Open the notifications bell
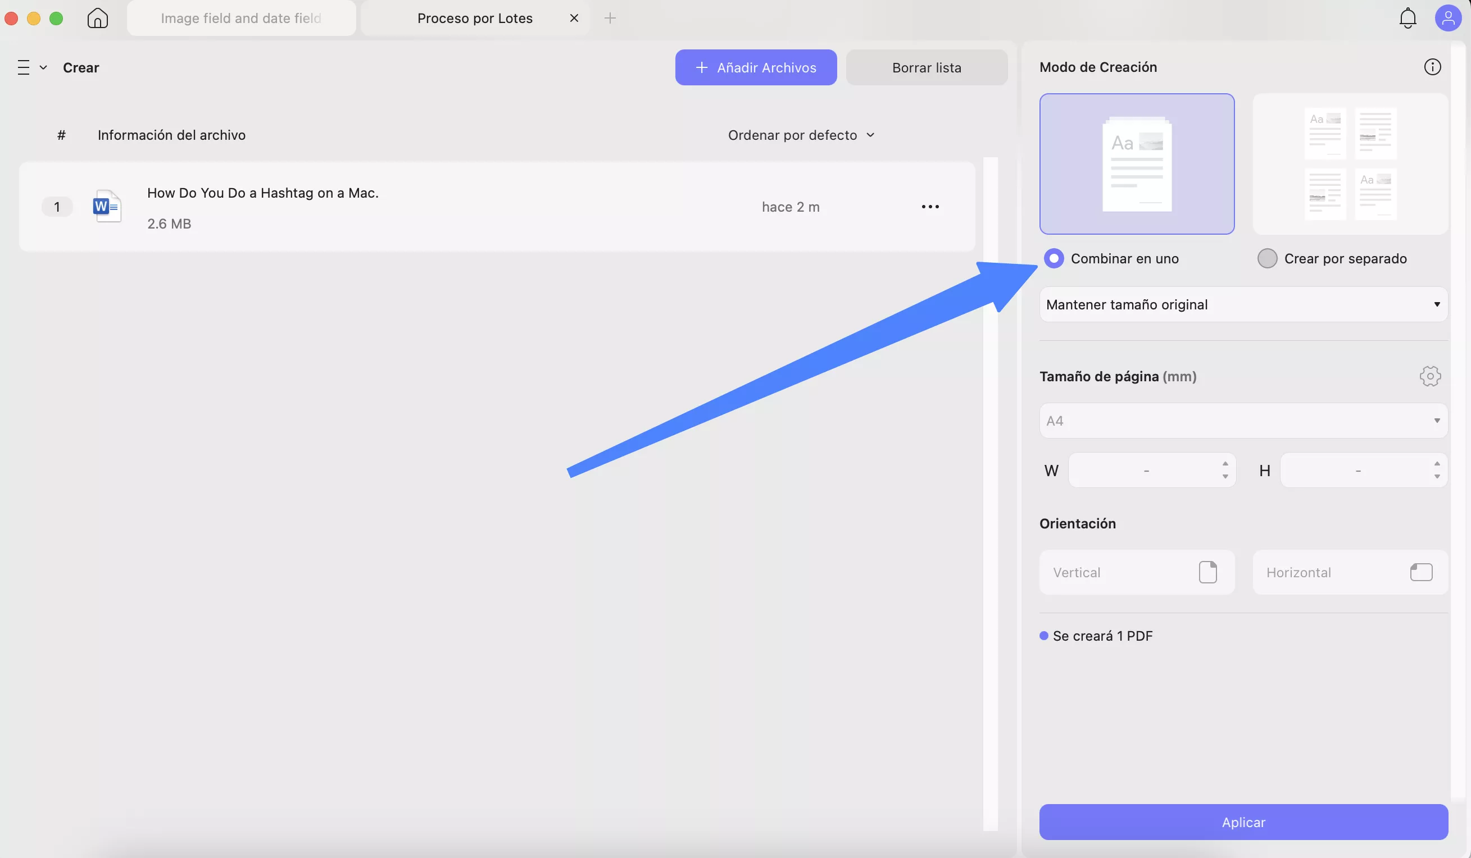The image size is (1471, 858). click(1408, 18)
